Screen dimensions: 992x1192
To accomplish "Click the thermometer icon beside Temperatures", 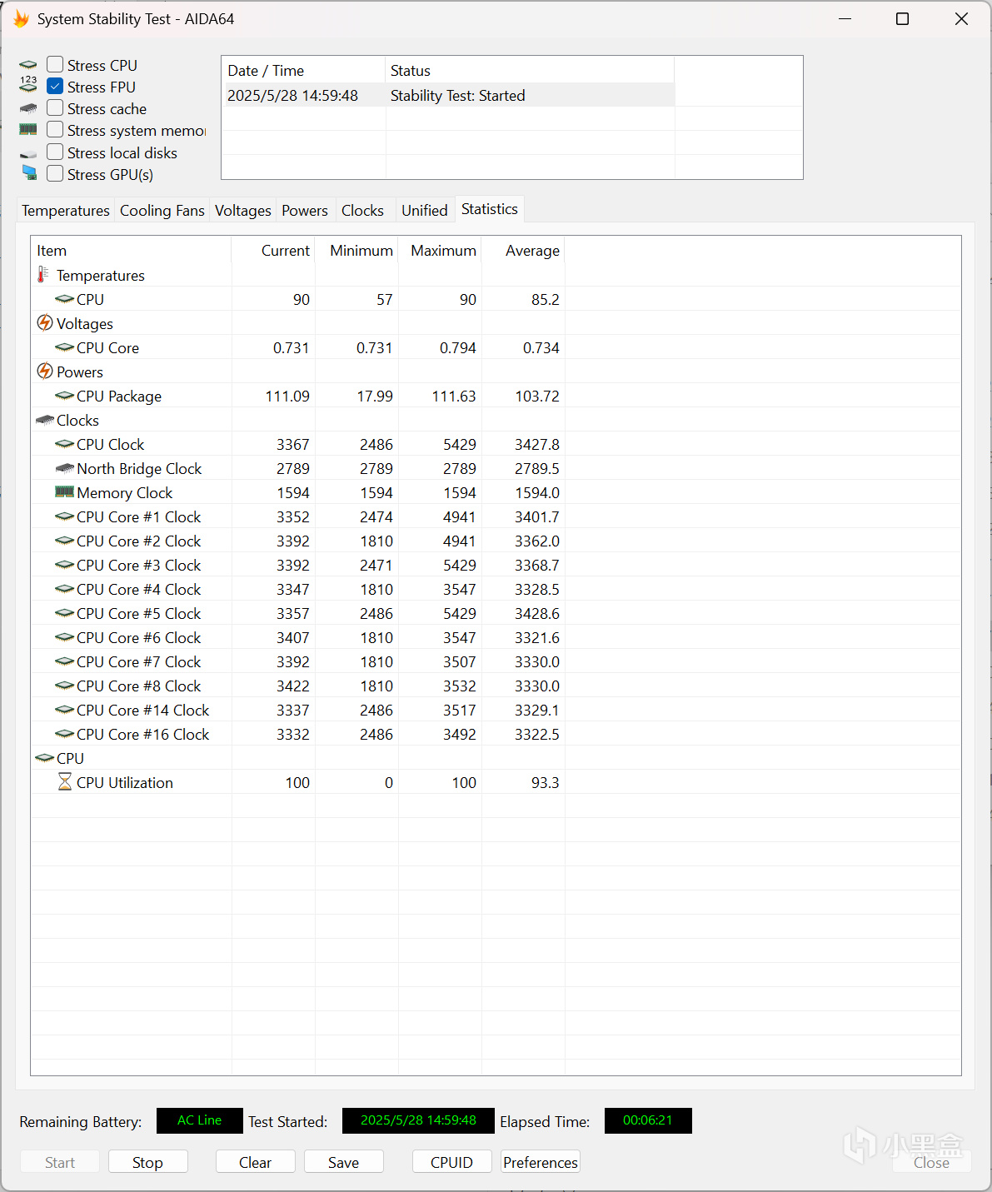I will pos(43,275).
